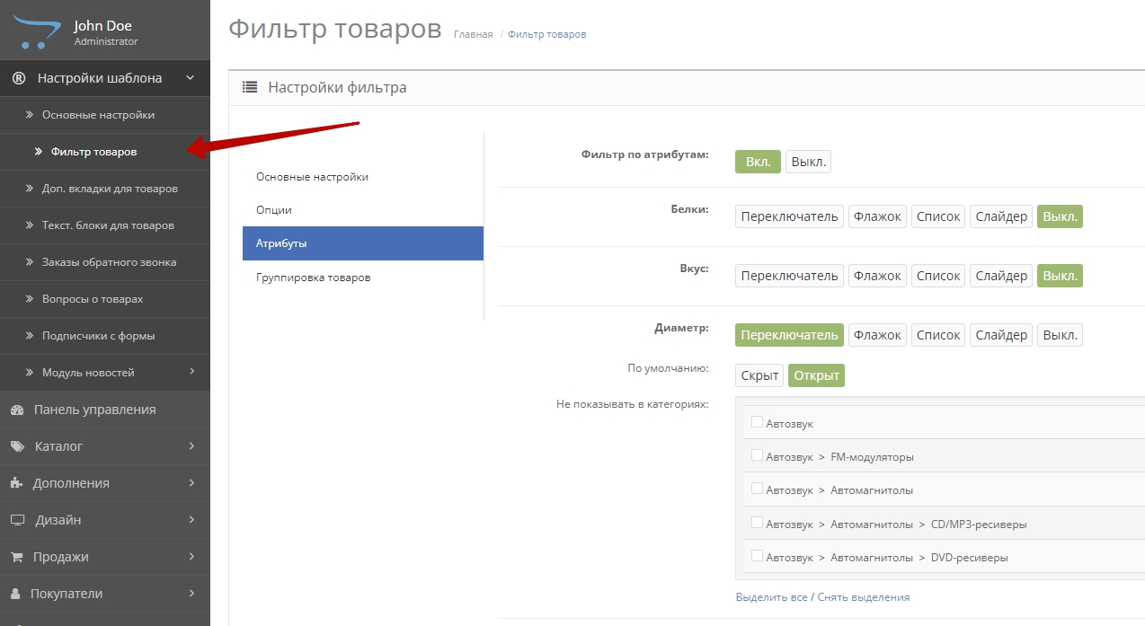The image size is (1145, 626).
Task: Collapse the Настройки шаблона menu chevron
Action: click(190, 78)
